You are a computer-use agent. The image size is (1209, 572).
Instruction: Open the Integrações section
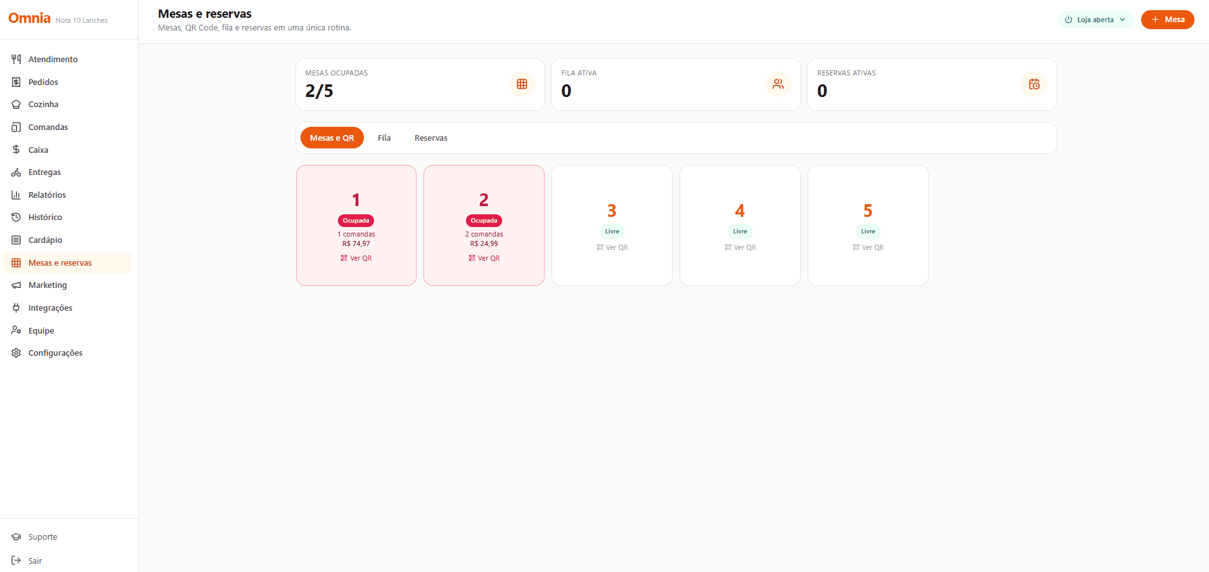(x=67, y=308)
